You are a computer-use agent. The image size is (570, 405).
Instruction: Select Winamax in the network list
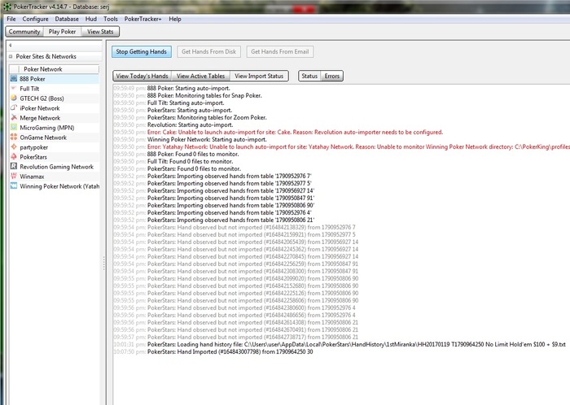(x=55, y=176)
